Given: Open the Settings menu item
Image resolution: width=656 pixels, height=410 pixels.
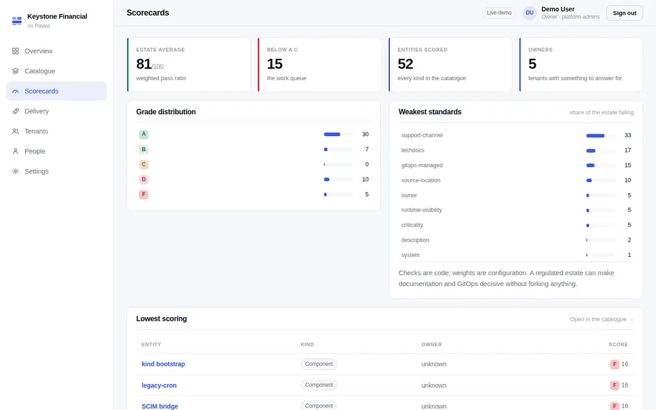Looking at the screenshot, I should pyautogui.click(x=56, y=171).
